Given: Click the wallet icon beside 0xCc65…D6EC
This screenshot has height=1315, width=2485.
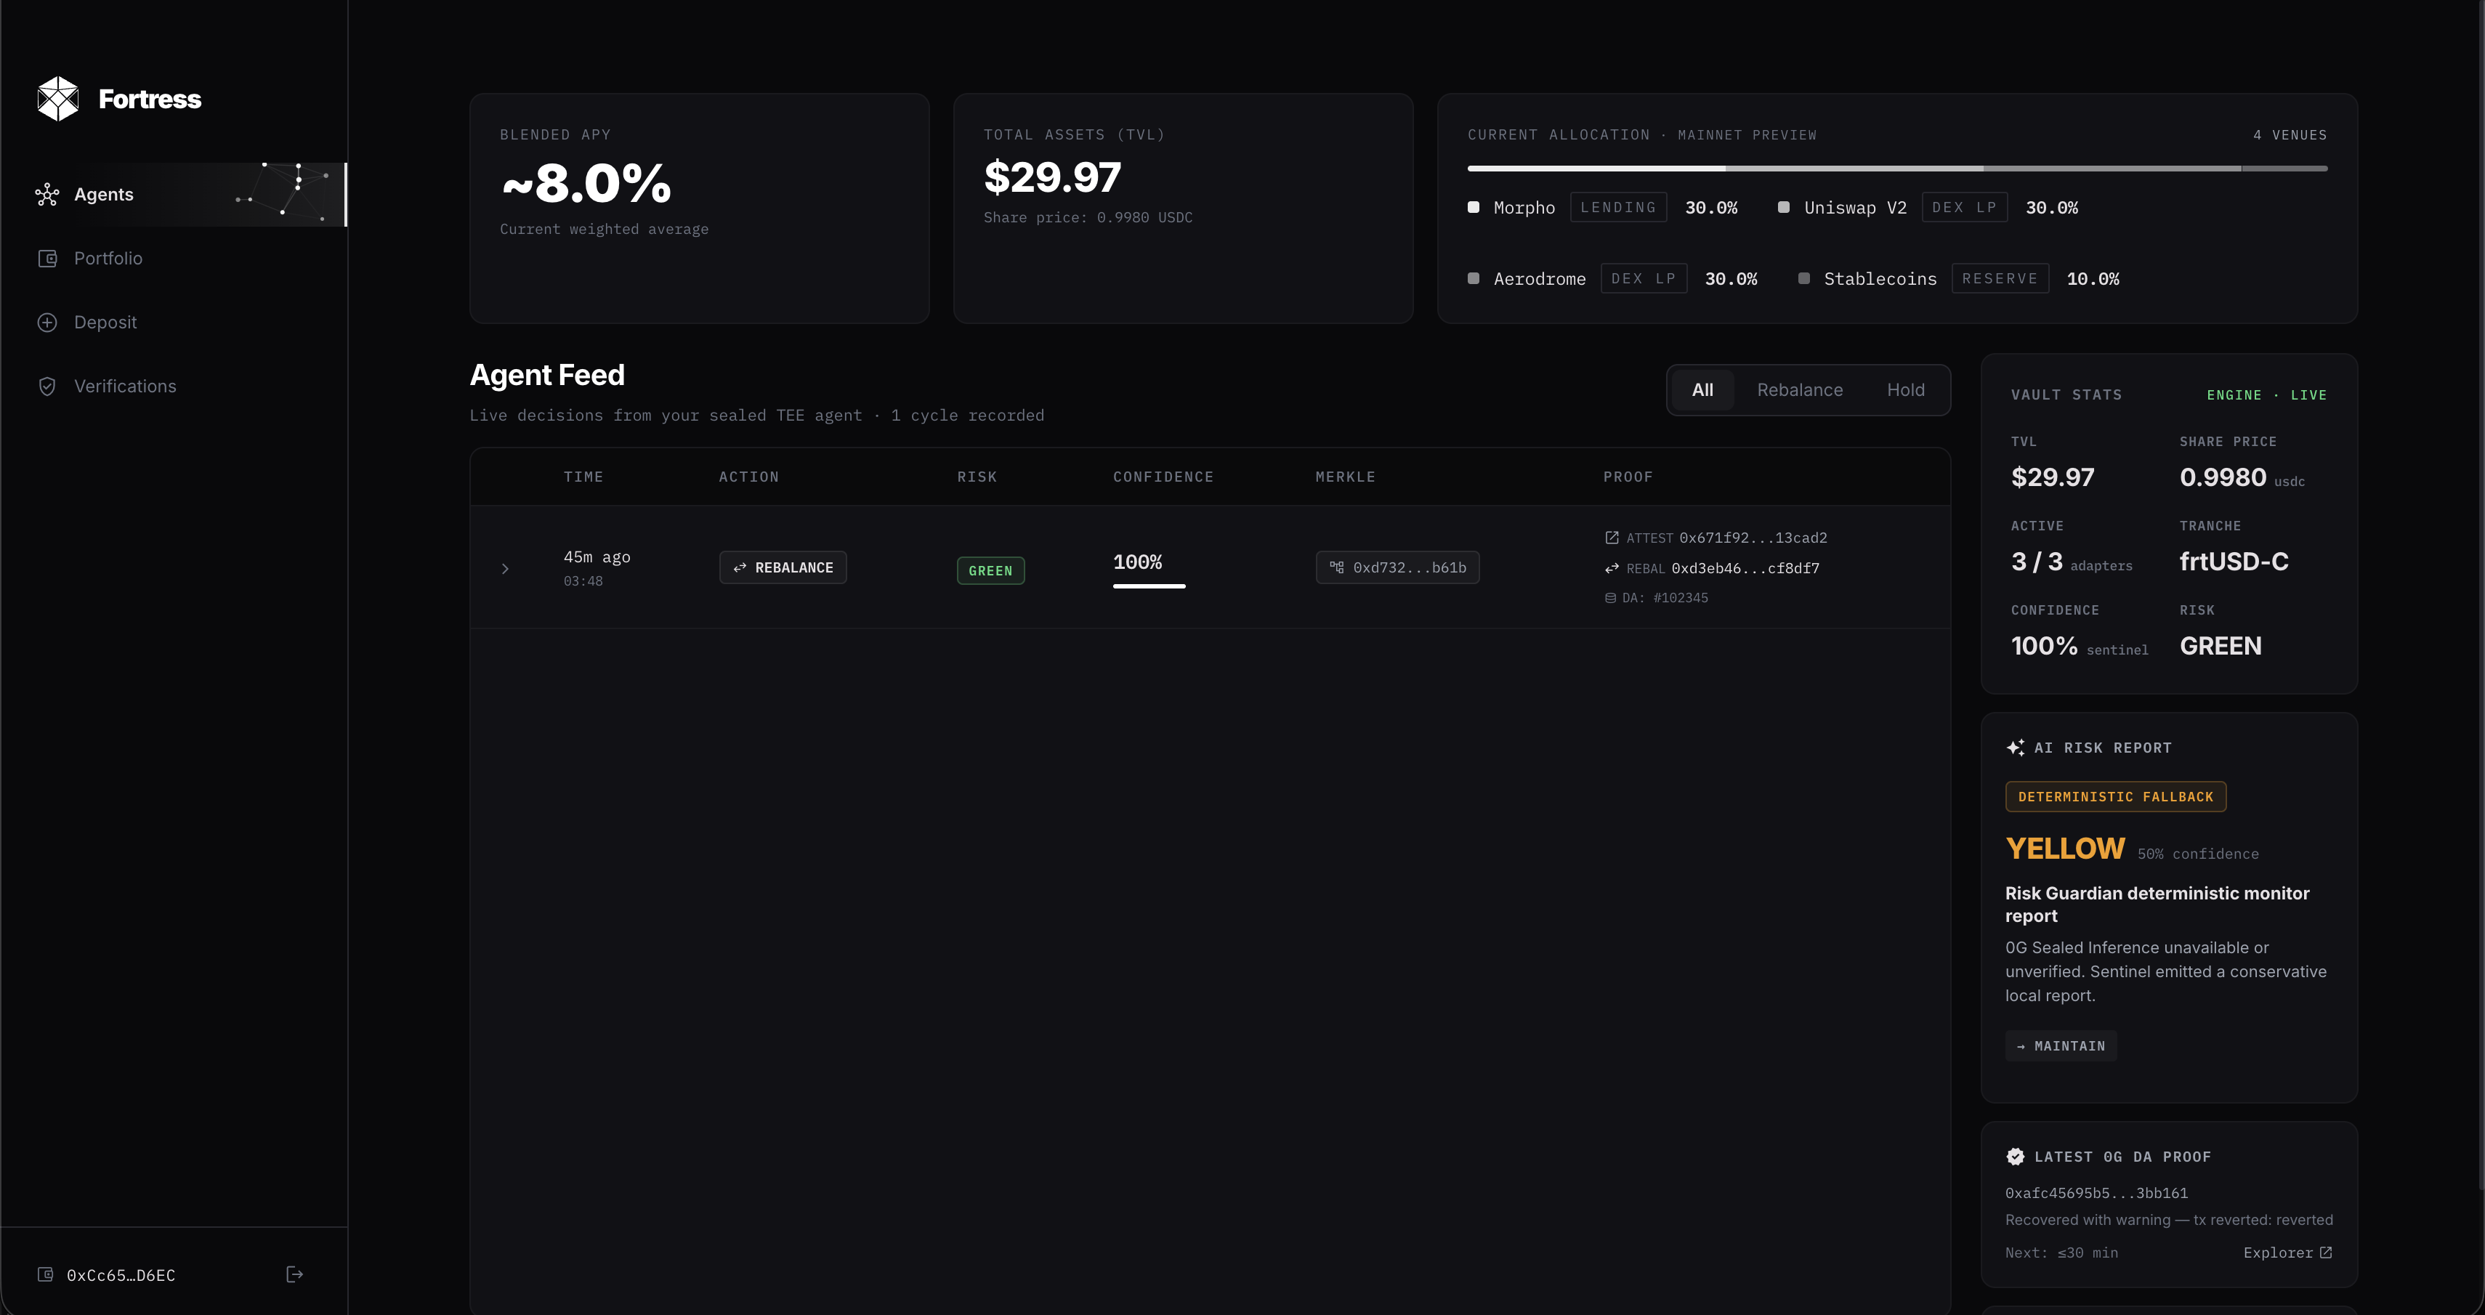Looking at the screenshot, I should (45, 1274).
